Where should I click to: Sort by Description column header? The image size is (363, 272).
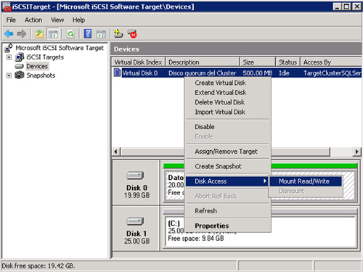pyautogui.click(x=203, y=62)
